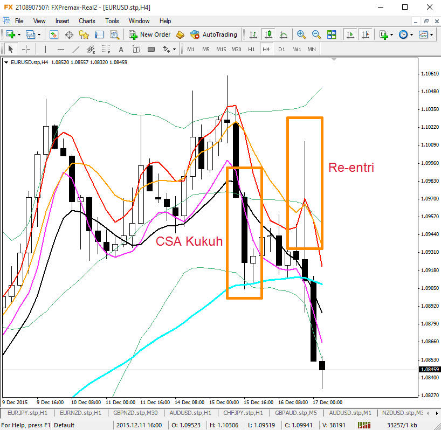This screenshot has width=441, height=430.
Task: Switch to M1 timeframe
Action: (191, 50)
